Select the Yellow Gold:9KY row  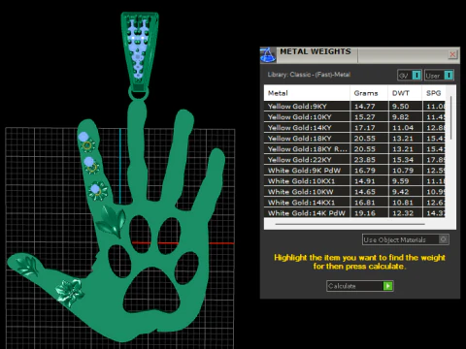(354, 107)
